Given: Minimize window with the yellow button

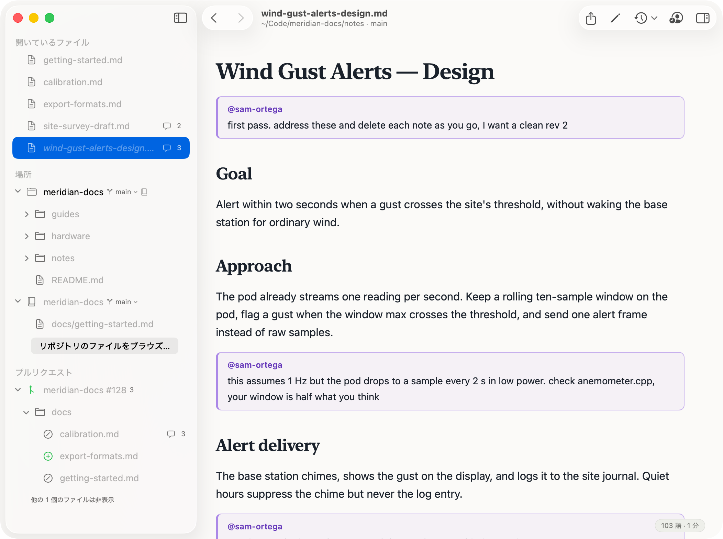Looking at the screenshot, I should coord(34,18).
